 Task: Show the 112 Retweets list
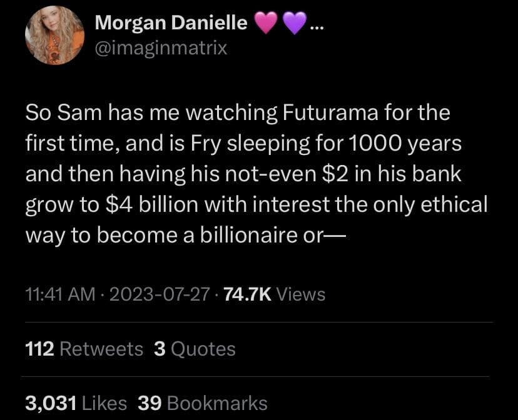coord(84,349)
